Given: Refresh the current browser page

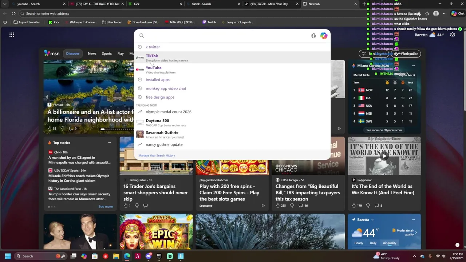Looking at the screenshot, I should point(13,13).
